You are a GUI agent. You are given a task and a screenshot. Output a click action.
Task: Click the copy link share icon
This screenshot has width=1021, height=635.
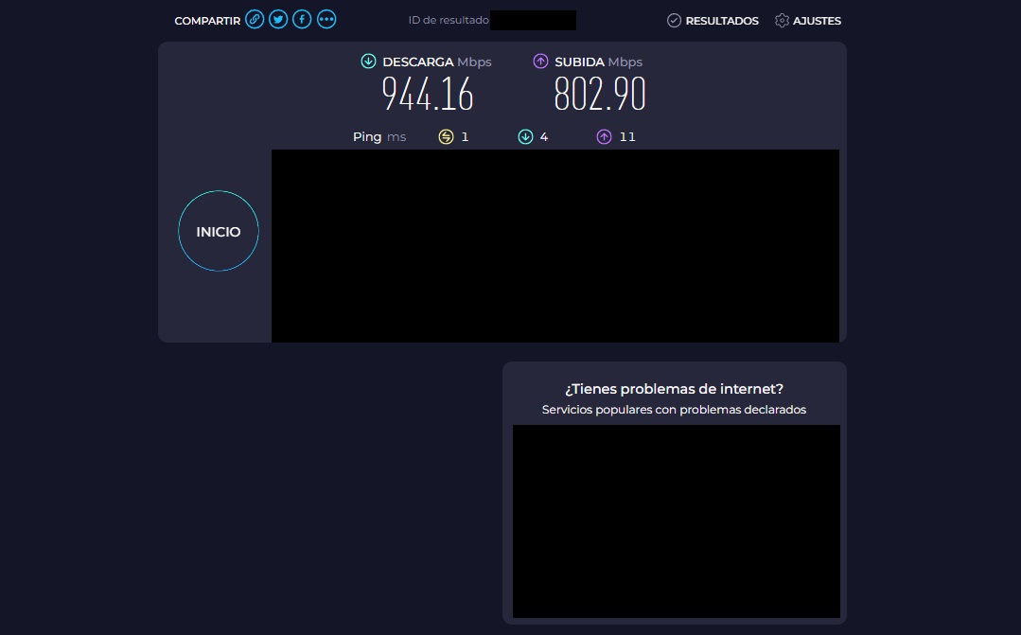click(255, 20)
